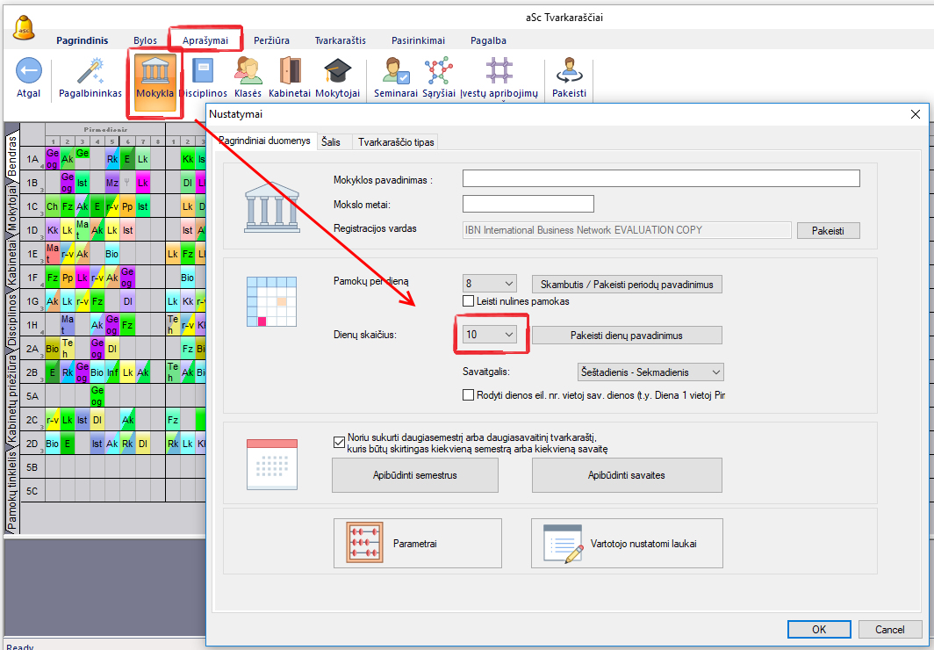The width and height of the screenshot is (934, 650).
Task: Open Kabinetai classrooms door icon
Action: [290, 72]
